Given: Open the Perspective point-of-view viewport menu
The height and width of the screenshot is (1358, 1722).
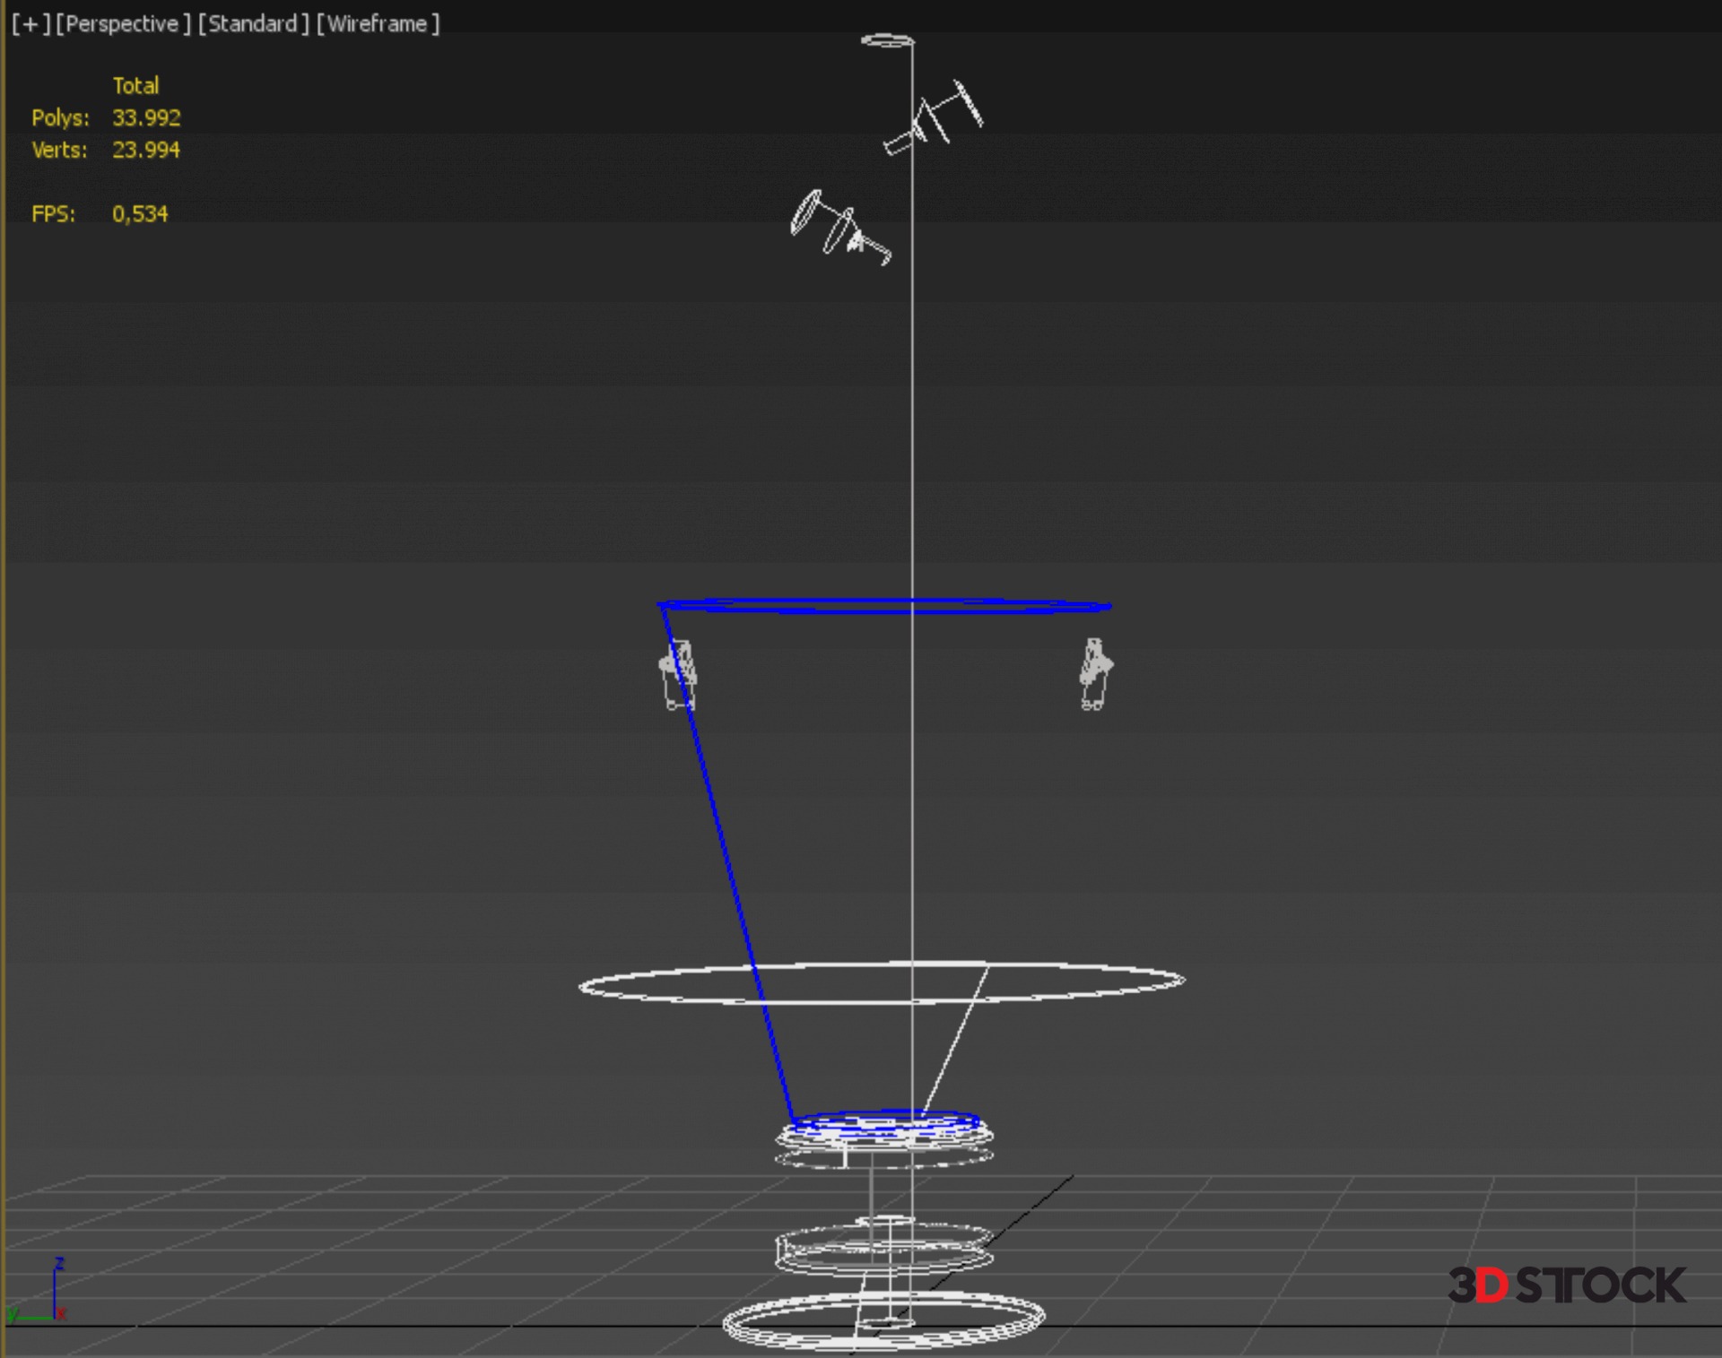Looking at the screenshot, I should tap(123, 24).
